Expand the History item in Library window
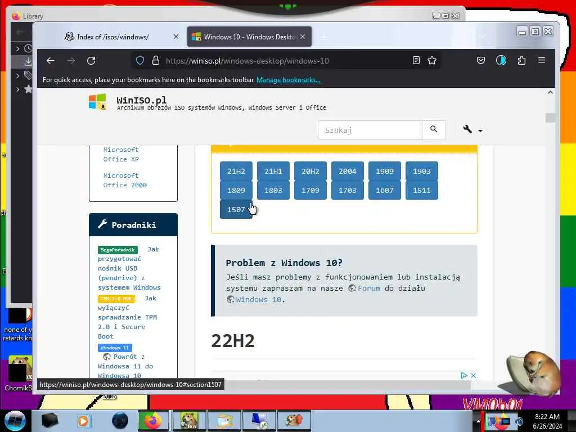Image resolution: width=576 pixels, height=432 pixels. point(17,48)
